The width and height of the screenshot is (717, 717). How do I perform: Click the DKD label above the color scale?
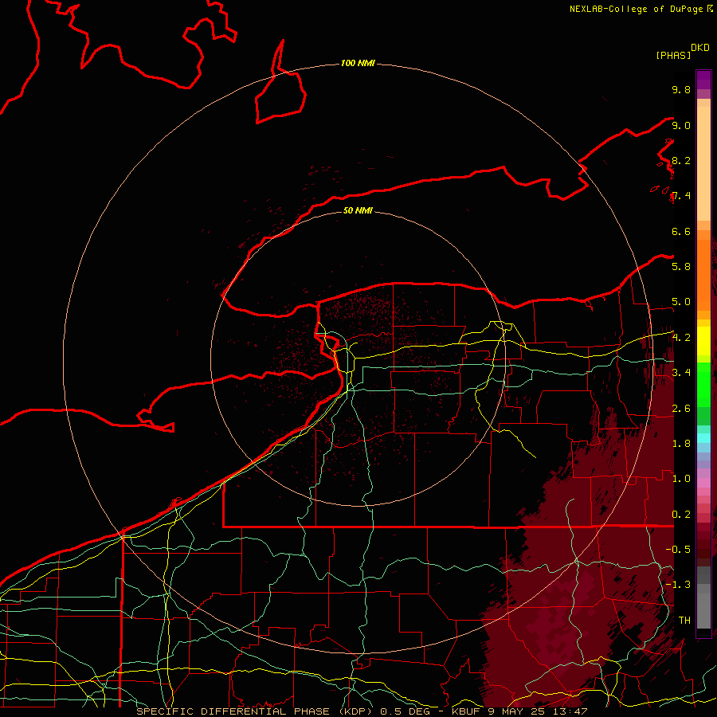pos(700,48)
